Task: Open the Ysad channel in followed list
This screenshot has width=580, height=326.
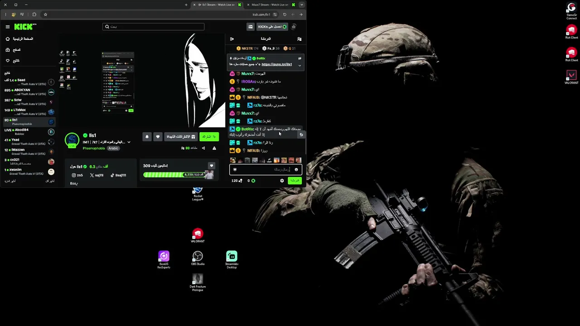Action: [29, 142]
